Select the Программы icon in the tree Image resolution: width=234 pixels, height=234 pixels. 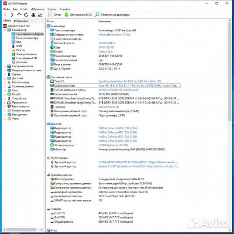pyautogui.click(x=9, y=103)
